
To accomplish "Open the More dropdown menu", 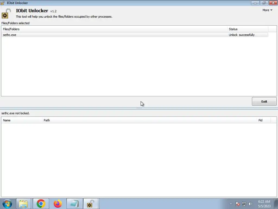I will click(267, 10).
